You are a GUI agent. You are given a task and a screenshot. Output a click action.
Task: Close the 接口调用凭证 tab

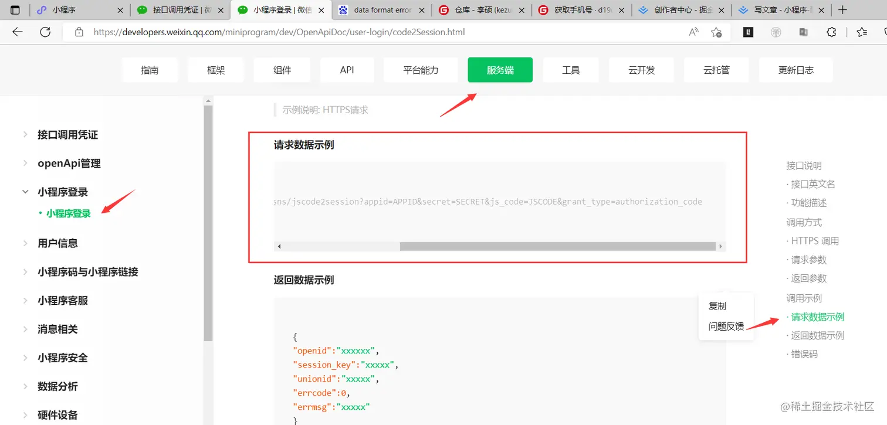coord(221,10)
